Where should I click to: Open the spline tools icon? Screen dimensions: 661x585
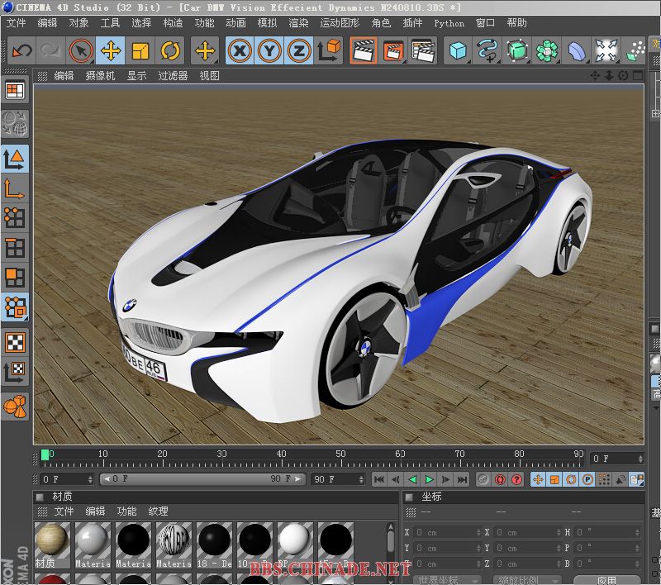coord(487,51)
